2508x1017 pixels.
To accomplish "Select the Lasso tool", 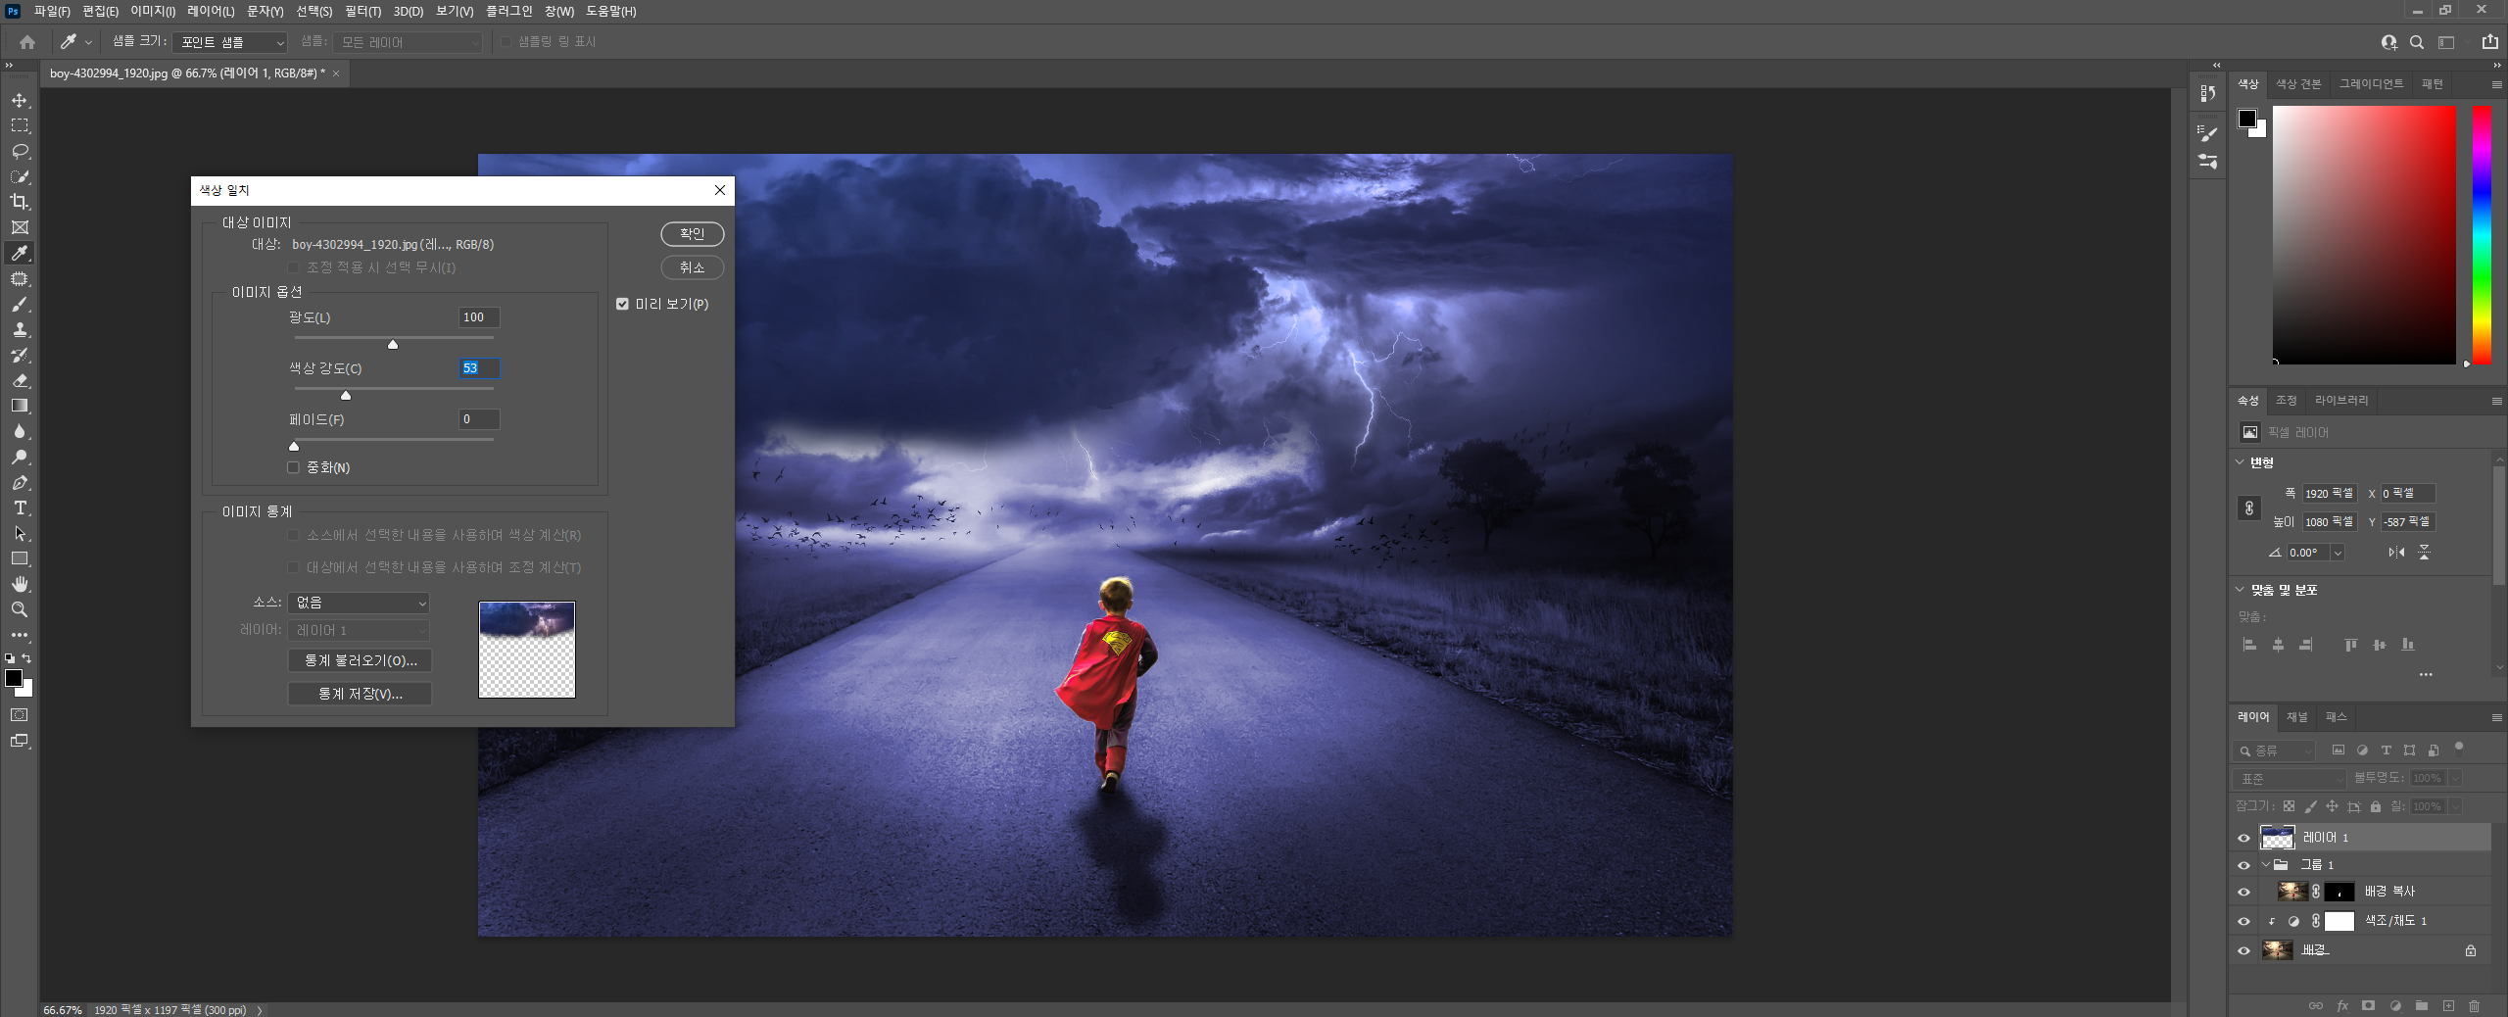I will [x=20, y=151].
